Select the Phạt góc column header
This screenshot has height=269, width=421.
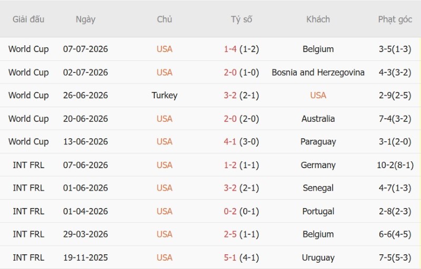coord(395,19)
